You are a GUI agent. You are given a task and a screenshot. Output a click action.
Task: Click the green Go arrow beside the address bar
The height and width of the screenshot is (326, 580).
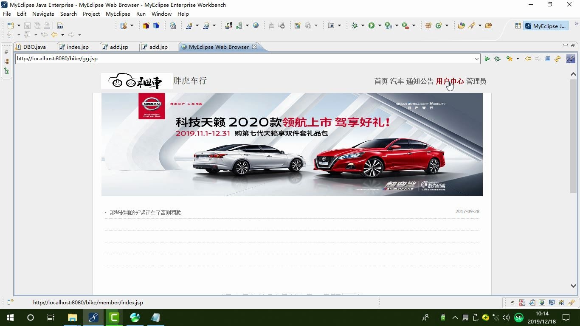(x=487, y=59)
